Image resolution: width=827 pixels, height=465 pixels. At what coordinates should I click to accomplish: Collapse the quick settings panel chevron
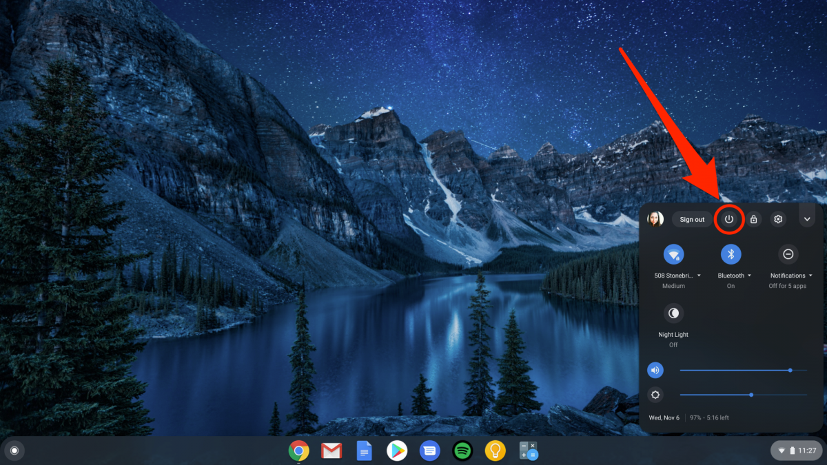[807, 219]
